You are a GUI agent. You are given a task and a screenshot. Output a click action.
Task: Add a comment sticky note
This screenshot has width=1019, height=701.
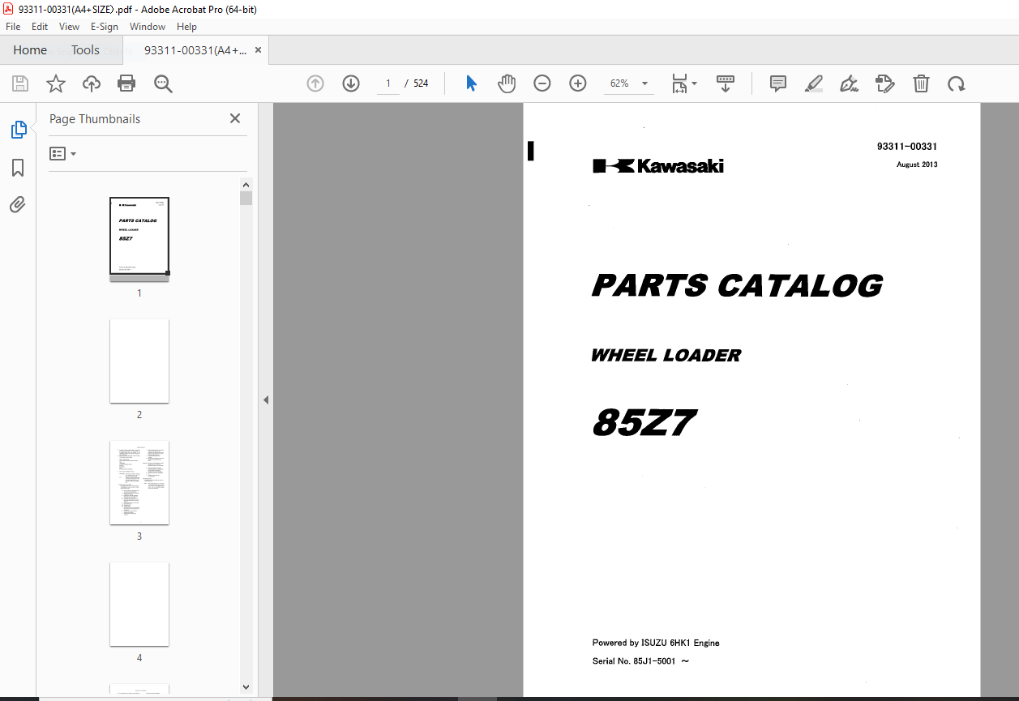778,83
